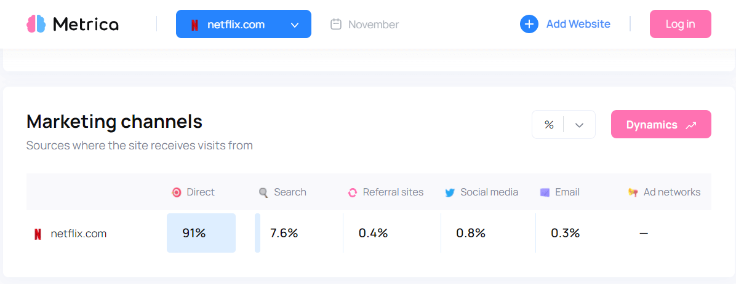Click the Search share blue bar
This screenshot has width=736, height=284.
point(257,233)
